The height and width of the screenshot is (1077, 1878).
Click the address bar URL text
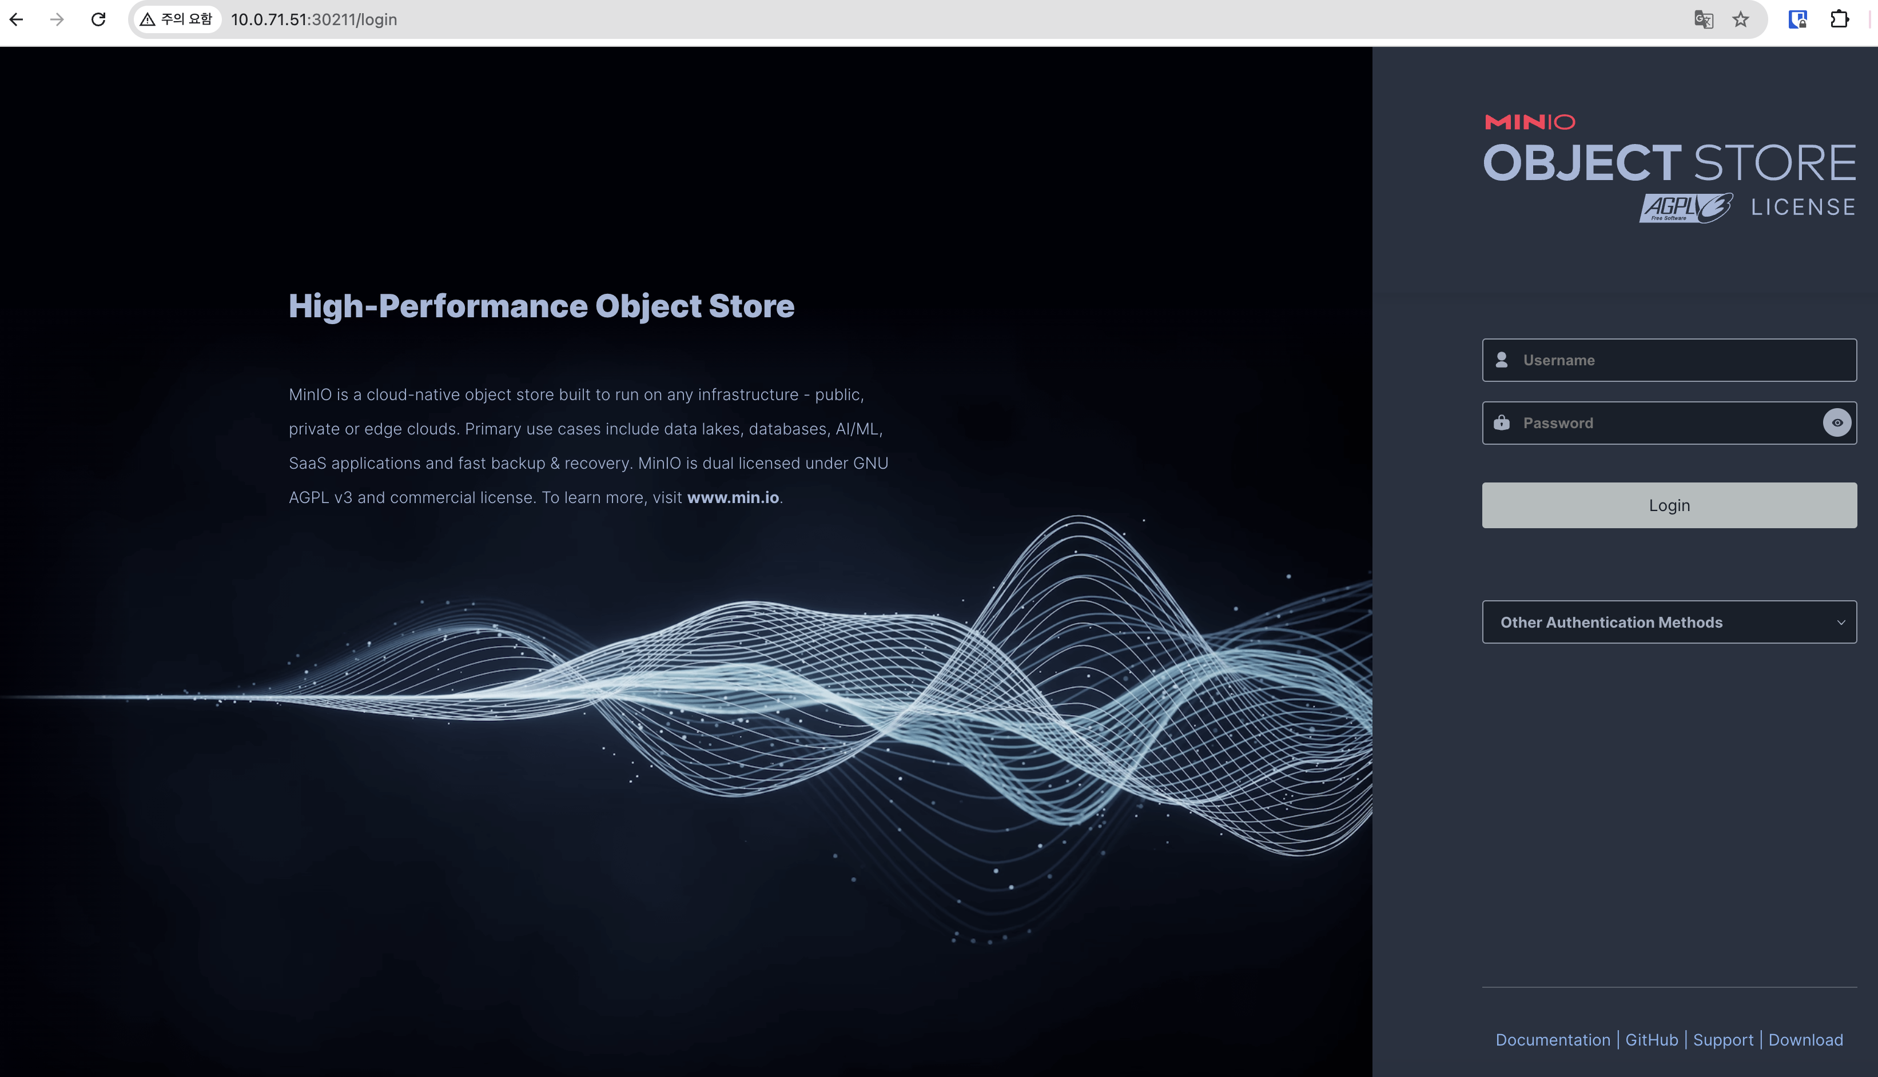(314, 19)
